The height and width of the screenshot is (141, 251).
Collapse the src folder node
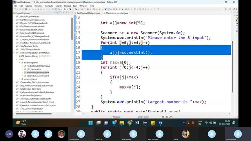17,59
